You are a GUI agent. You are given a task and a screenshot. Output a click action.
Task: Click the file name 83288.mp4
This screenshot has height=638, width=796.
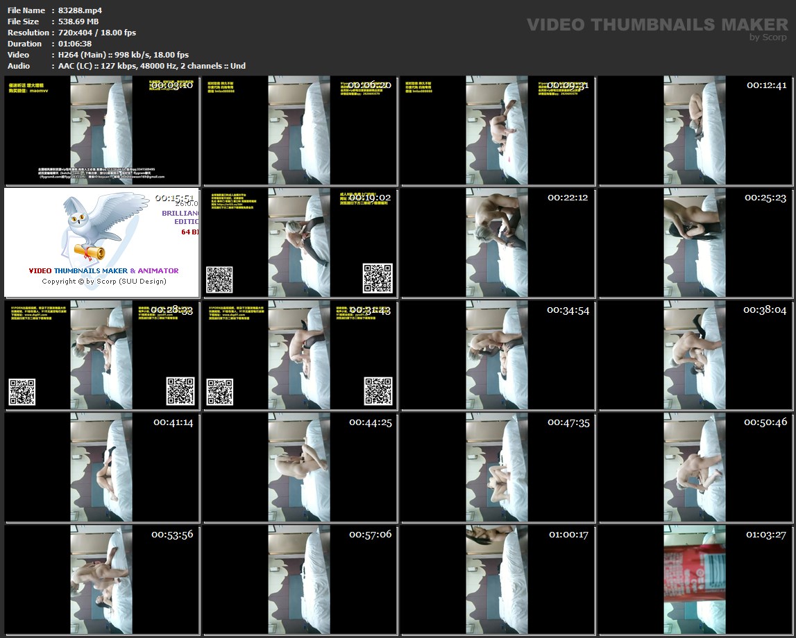(80, 10)
